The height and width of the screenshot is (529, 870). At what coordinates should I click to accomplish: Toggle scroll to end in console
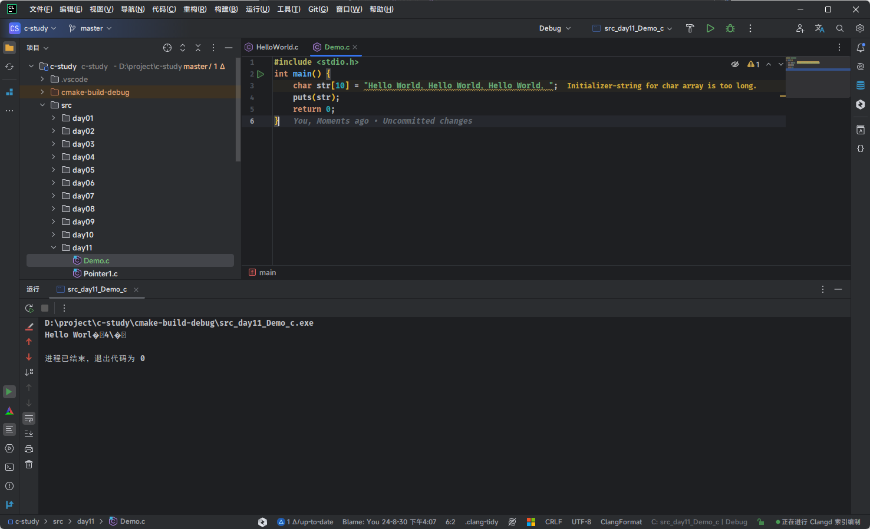(x=29, y=434)
